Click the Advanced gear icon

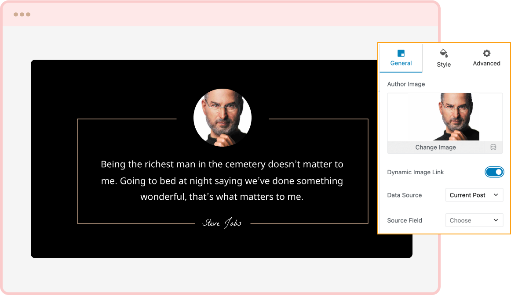click(486, 53)
